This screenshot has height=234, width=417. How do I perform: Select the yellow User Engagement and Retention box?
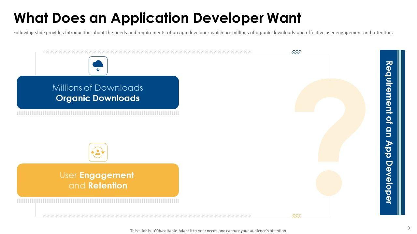98,180
